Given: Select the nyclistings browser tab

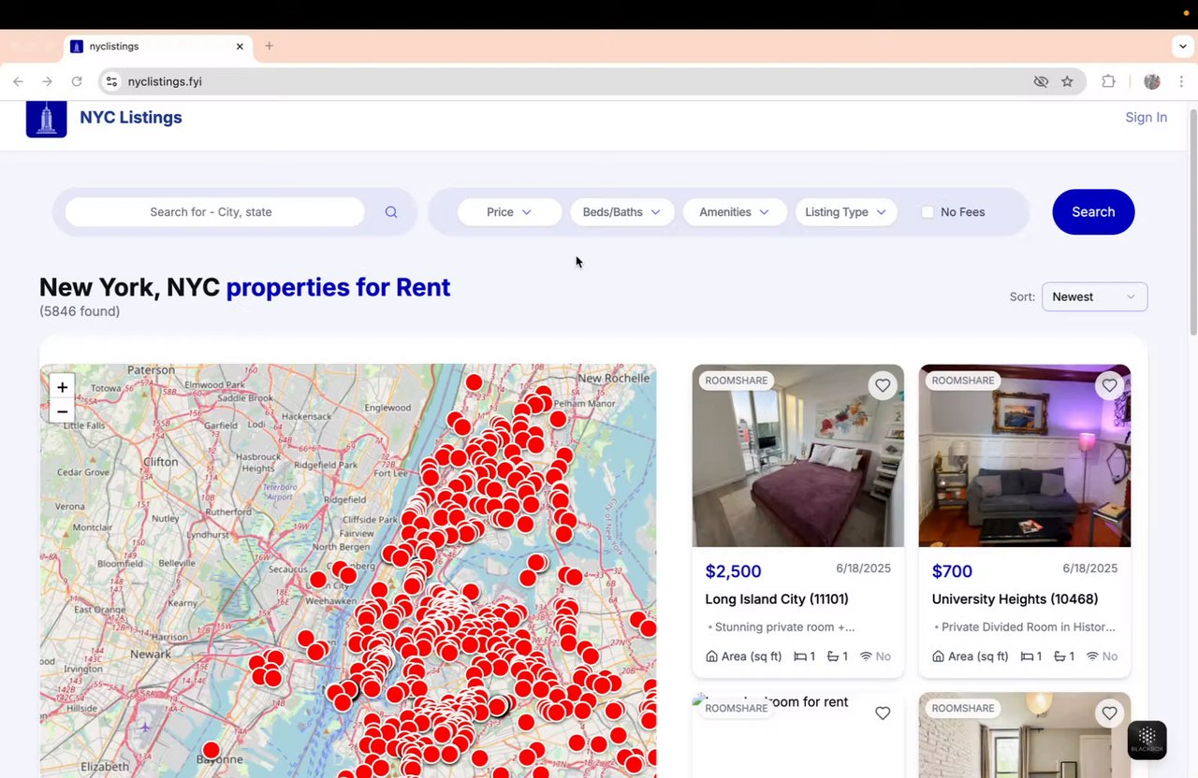Looking at the screenshot, I should point(157,46).
